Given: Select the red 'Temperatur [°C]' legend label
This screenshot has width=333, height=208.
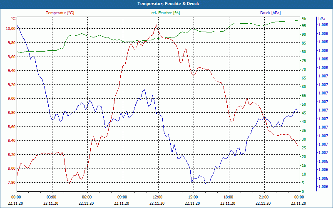Looking at the screenshot, I should [x=60, y=13].
